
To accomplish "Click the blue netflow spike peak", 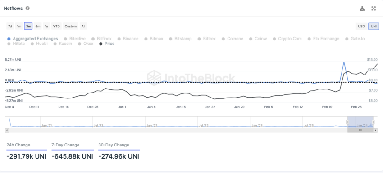I will tap(344, 62).
